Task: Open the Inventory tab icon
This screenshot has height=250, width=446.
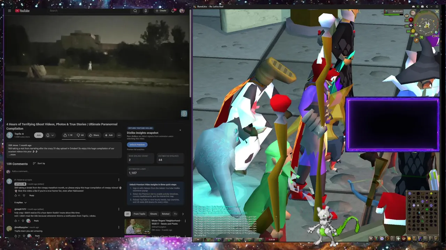Action: click(387, 239)
